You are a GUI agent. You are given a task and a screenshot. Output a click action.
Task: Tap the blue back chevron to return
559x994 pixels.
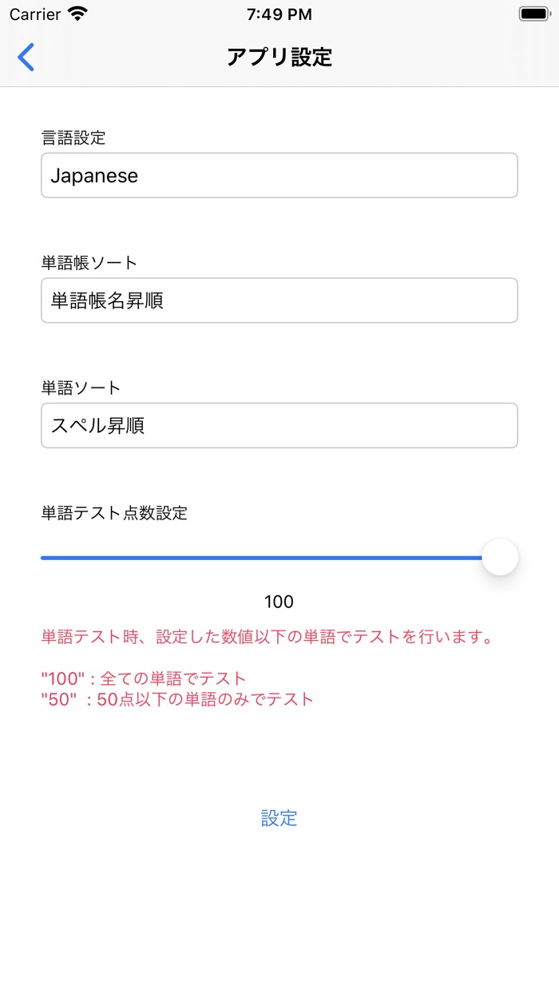[25, 58]
